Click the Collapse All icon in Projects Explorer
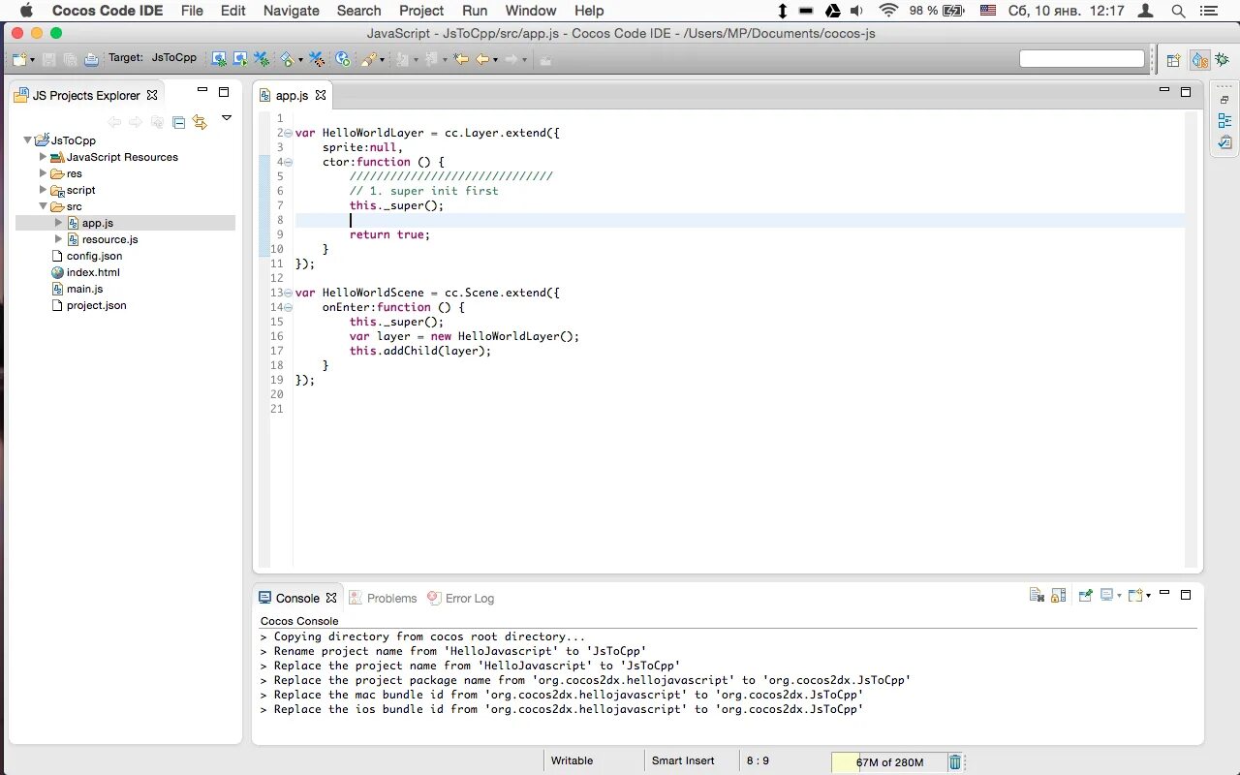The image size is (1240, 775). pyautogui.click(x=178, y=122)
